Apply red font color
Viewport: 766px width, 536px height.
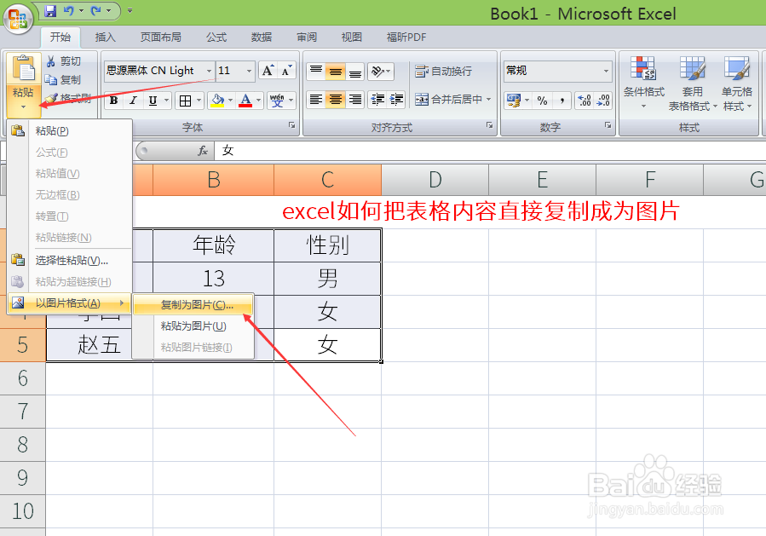(245, 101)
